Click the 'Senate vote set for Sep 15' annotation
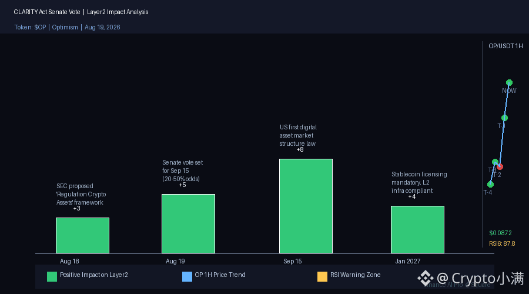The image size is (529, 294). tap(182, 171)
